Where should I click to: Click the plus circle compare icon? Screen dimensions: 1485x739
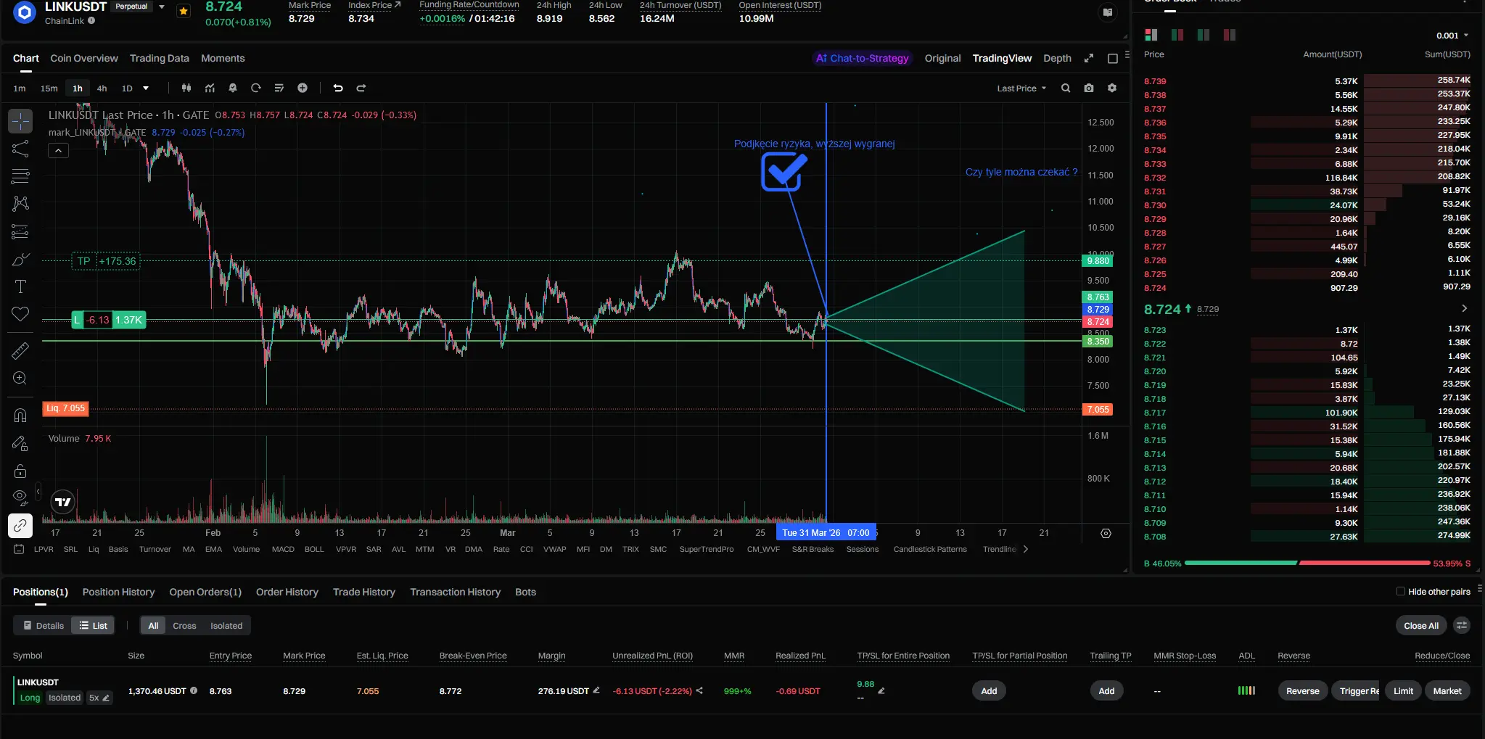tap(303, 88)
